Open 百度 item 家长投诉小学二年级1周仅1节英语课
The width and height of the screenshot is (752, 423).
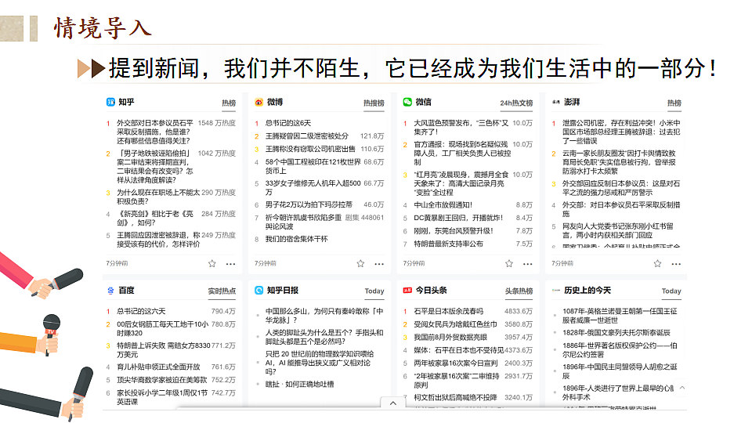pos(162,397)
